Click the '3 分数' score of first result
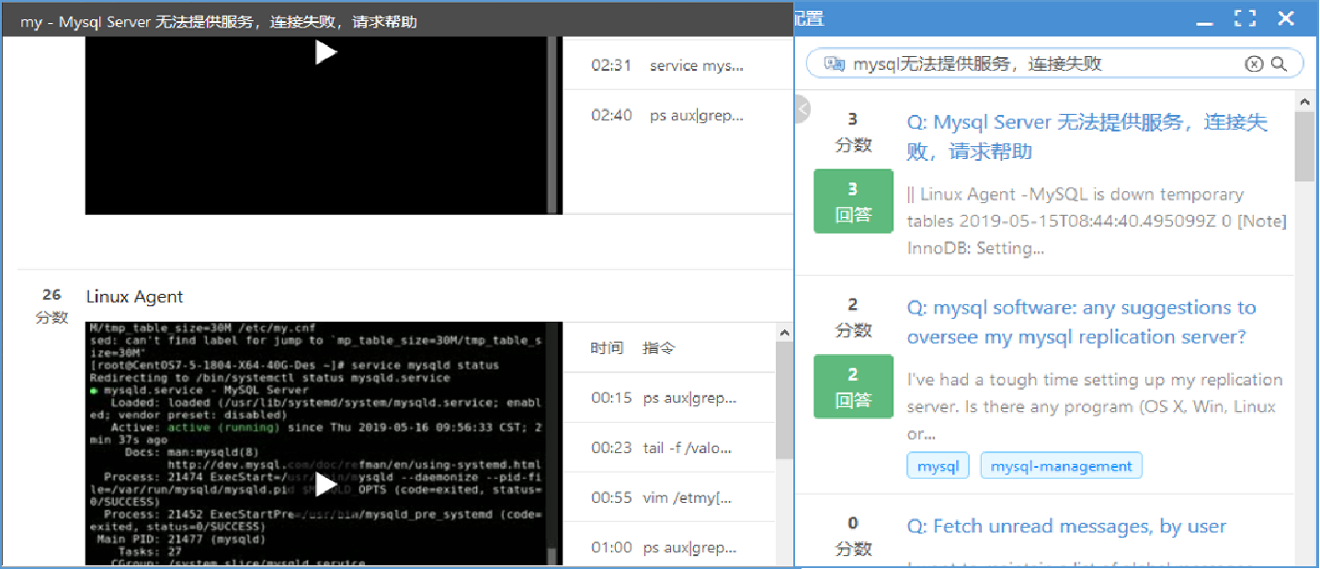This screenshot has height=569, width=1320. [x=853, y=131]
